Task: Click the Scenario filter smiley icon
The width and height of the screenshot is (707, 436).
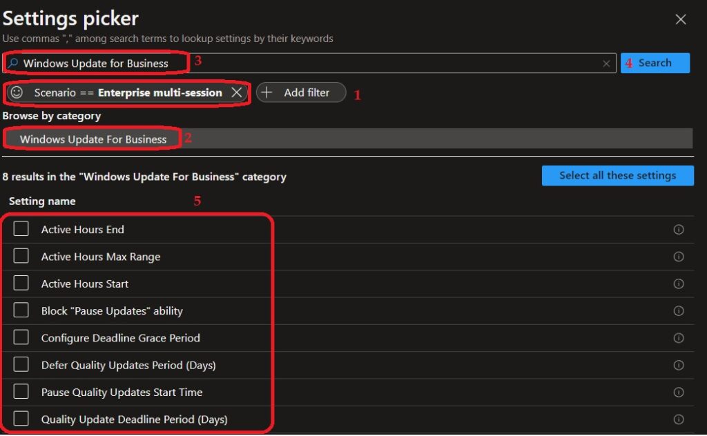Action: point(17,92)
